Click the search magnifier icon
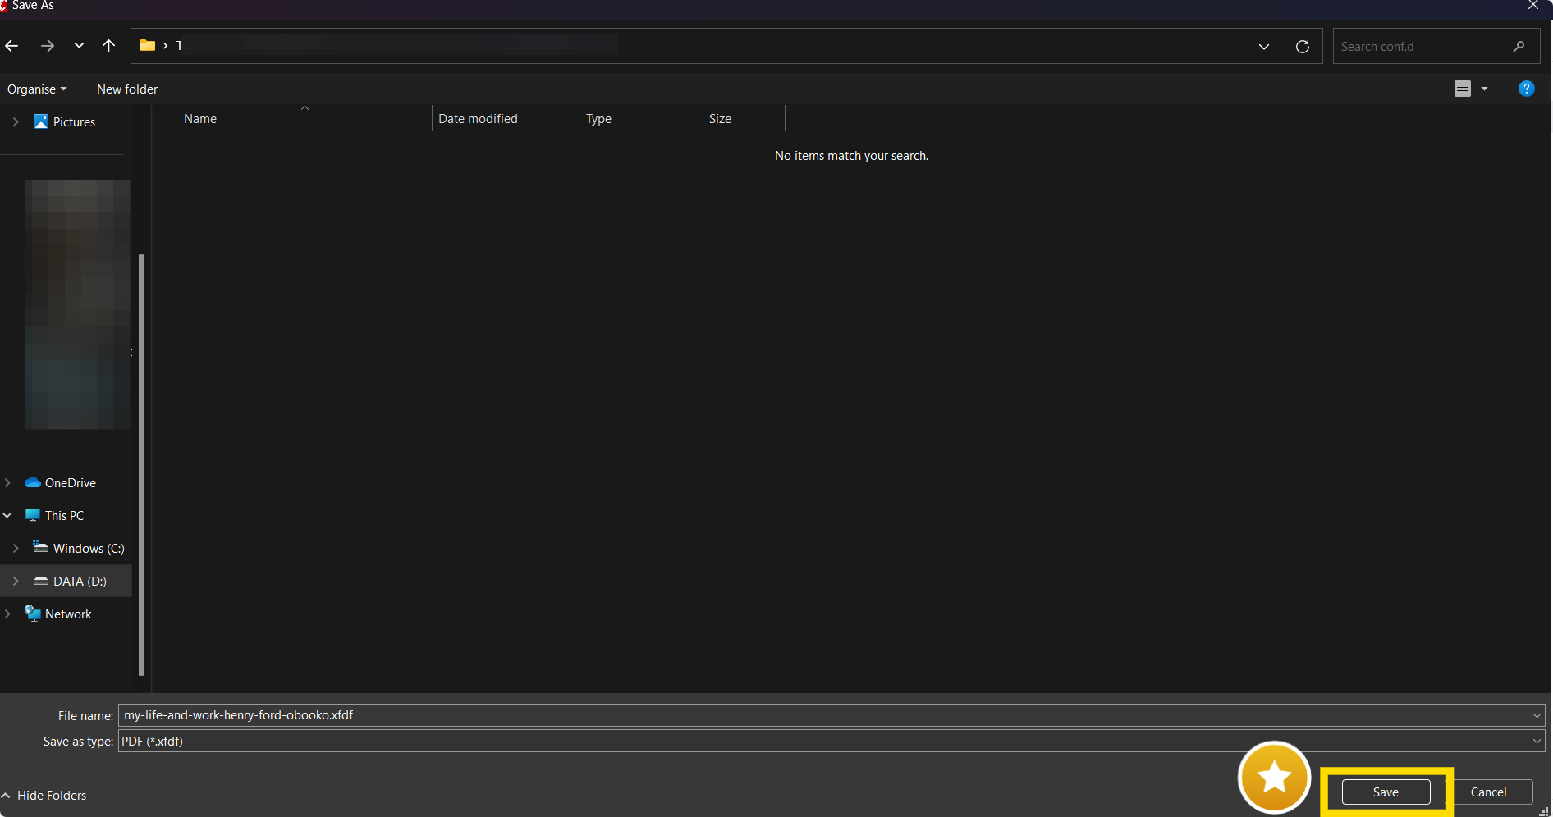Screen dimensions: 1553x817 click(x=1519, y=47)
